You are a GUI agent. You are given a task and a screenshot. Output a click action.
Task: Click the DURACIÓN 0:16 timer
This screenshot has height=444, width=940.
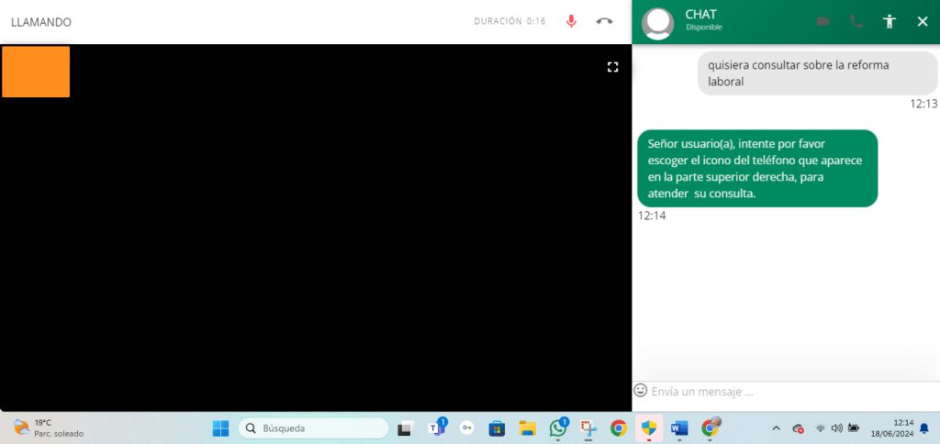pos(509,21)
